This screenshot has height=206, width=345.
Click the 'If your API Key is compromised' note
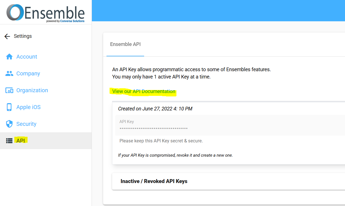[x=175, y=155]
